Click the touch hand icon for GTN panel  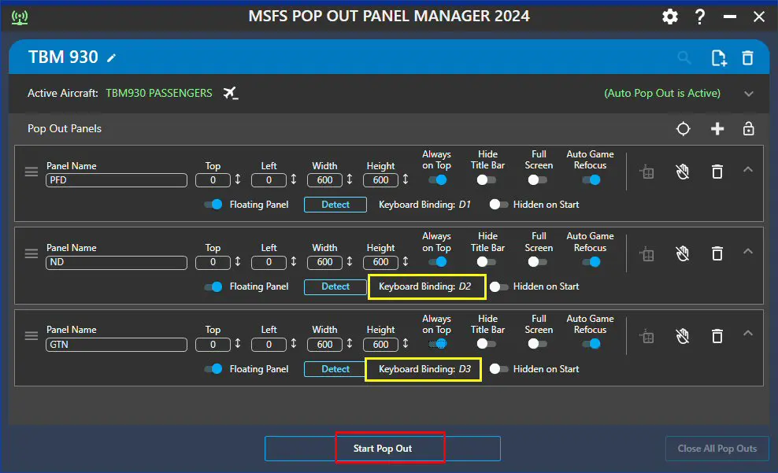(683, 336)
